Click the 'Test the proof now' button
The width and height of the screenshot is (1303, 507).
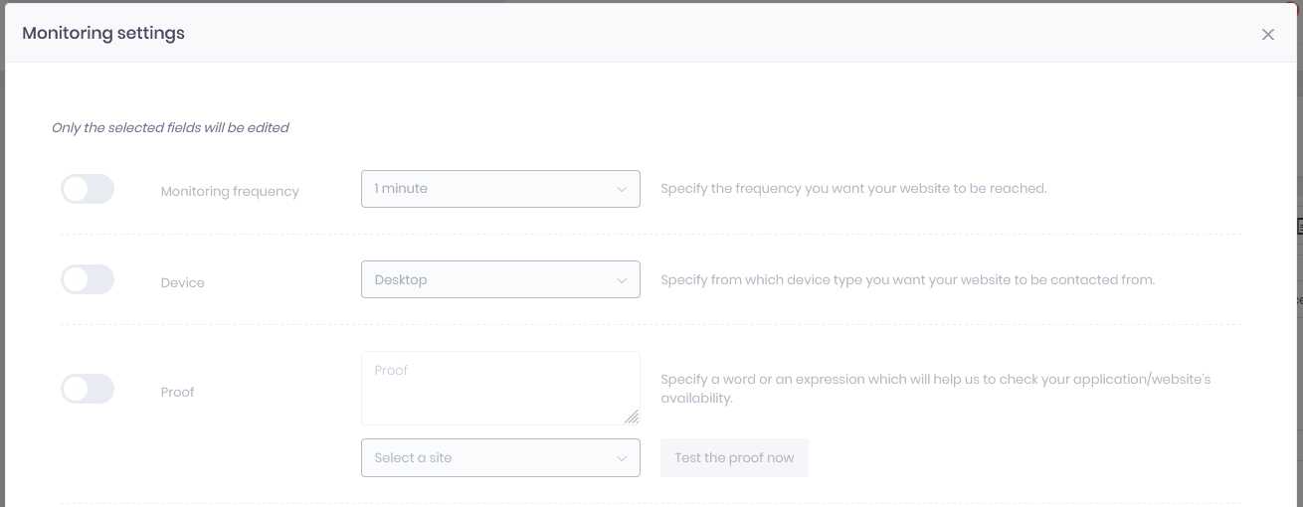pos(734,458)
